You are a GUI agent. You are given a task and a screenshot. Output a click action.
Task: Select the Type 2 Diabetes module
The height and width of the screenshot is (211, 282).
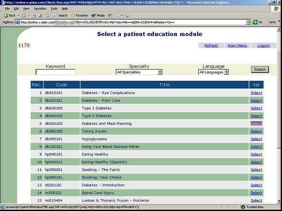click(x=256, y=116)
